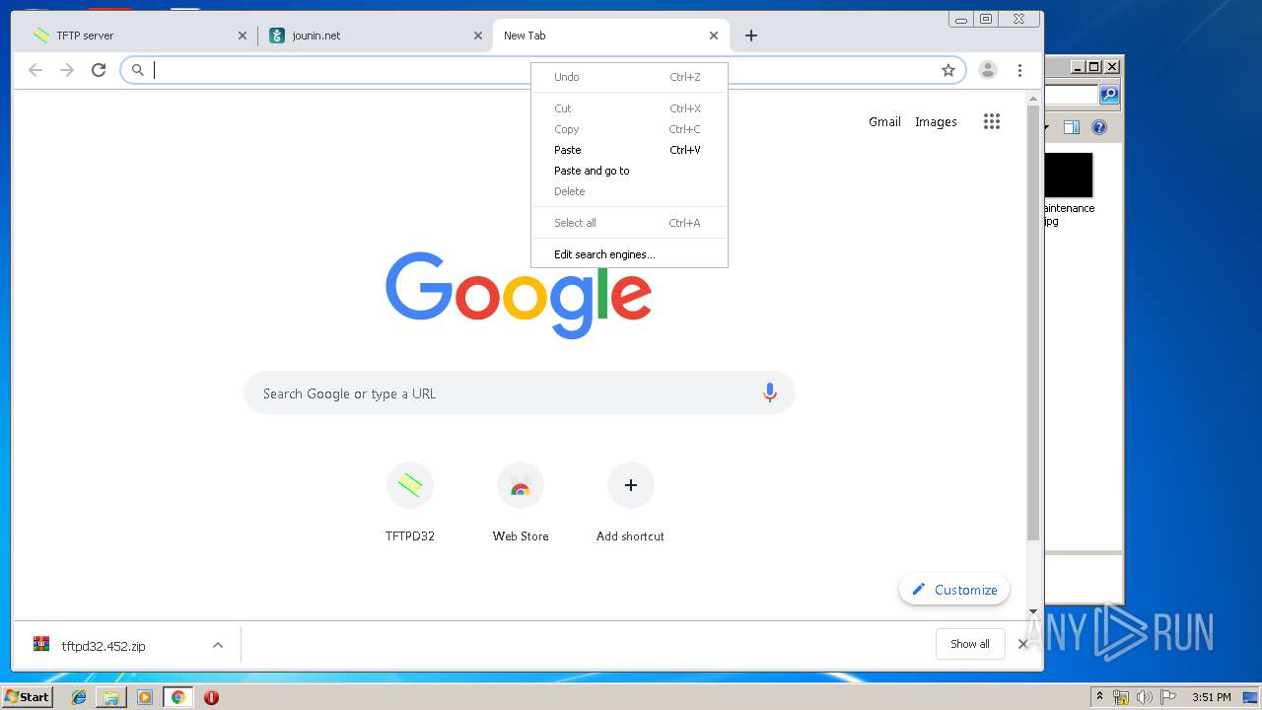Choose Paste and go to
This screenshot has width=1262, height=710.
pyautogui.click(x=629, y=171)
